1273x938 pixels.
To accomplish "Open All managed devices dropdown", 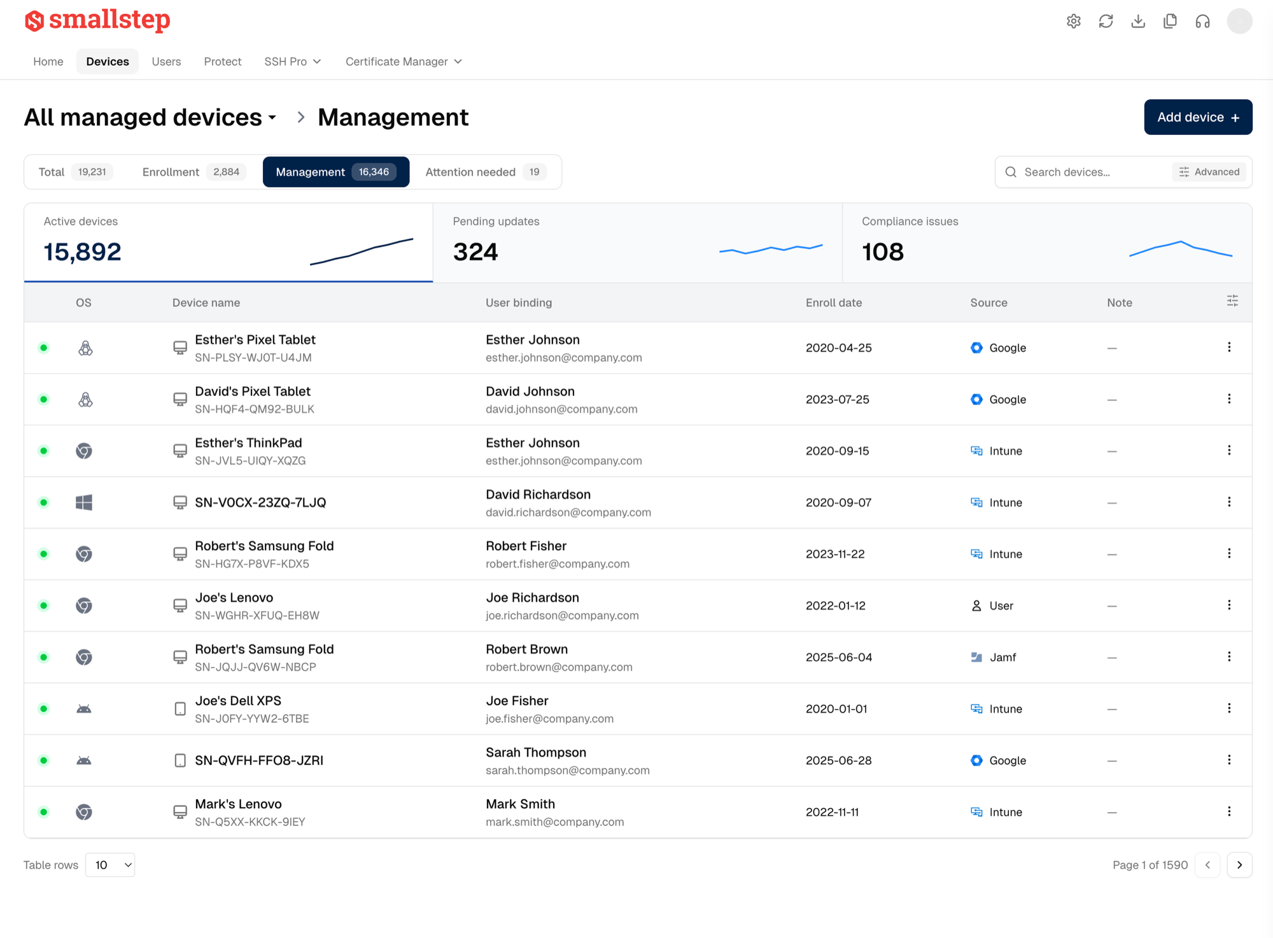I will click(150, 117).
